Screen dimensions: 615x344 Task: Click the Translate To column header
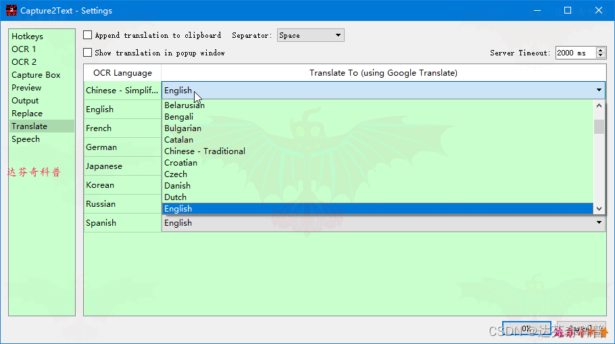(x=383, y=73)
